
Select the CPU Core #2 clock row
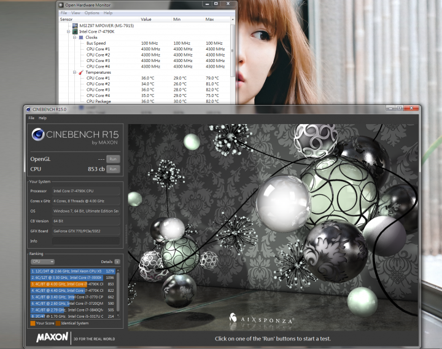pos(144,55)
